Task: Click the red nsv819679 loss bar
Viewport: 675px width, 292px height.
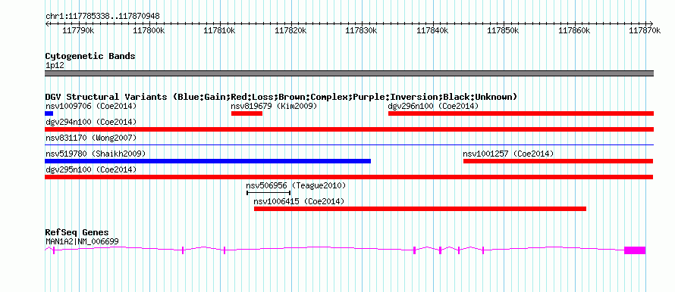Action: pyautogui.click(x=246, y=113)
